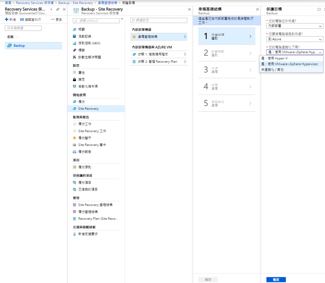Click the blue 確定 button
325x283 pixels.
(276, 280)
